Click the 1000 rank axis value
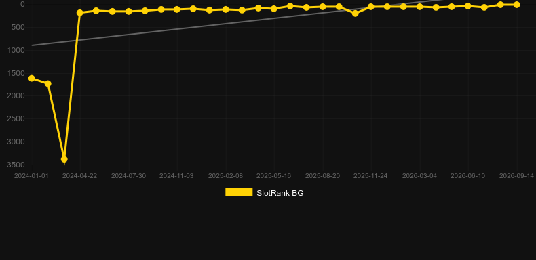The image size is (536, 260). tap(16, 51)
